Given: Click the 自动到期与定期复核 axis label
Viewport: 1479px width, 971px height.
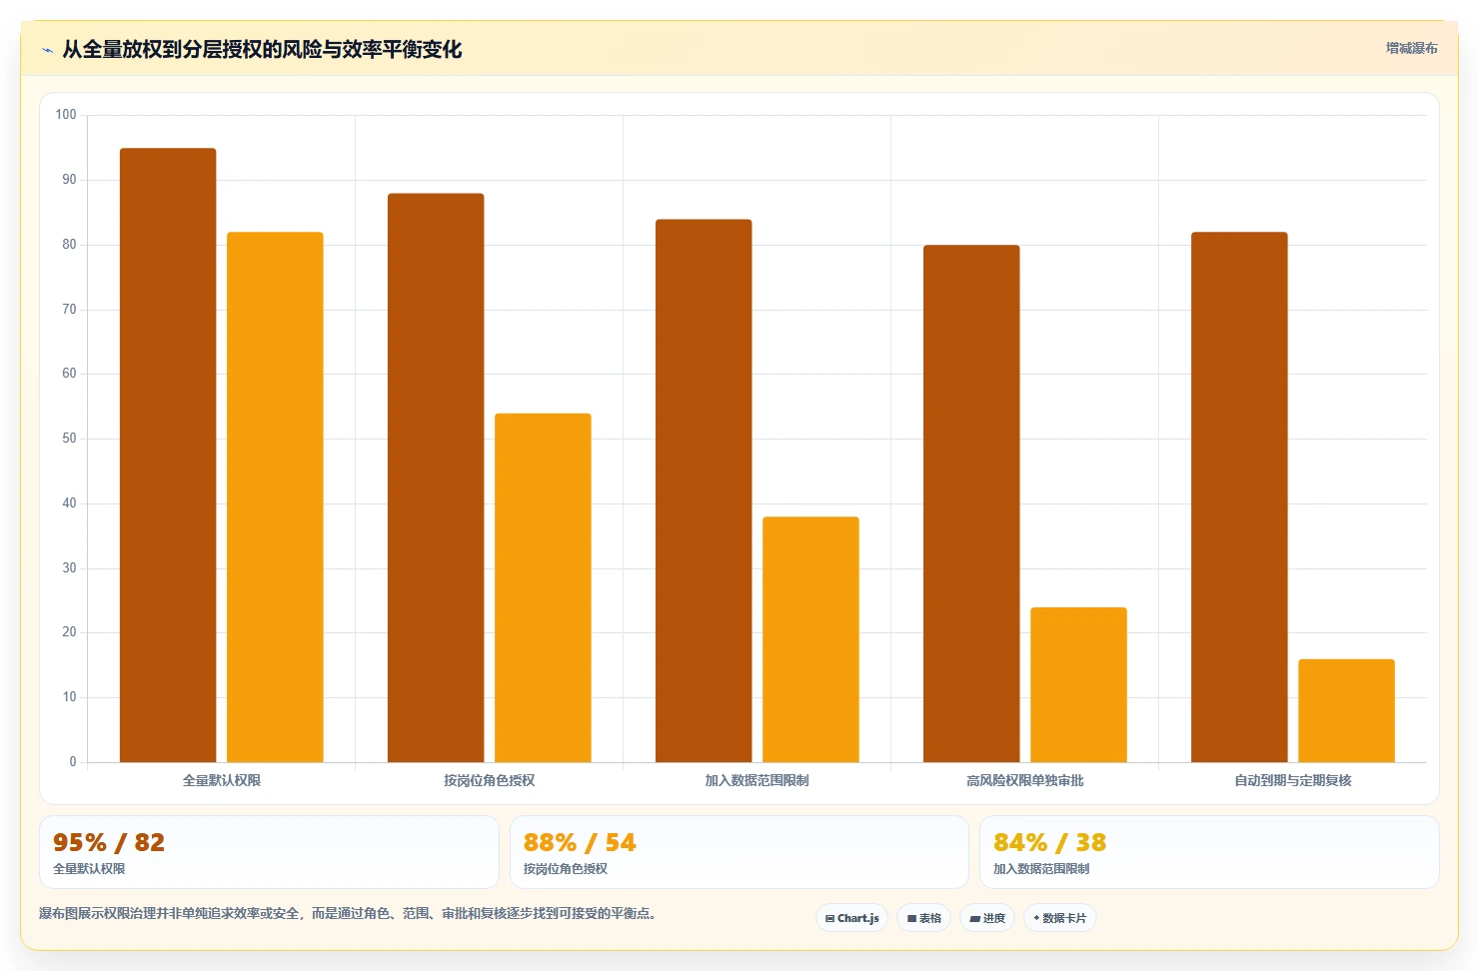Looking at the screenshot, I should pos(1293,780).
